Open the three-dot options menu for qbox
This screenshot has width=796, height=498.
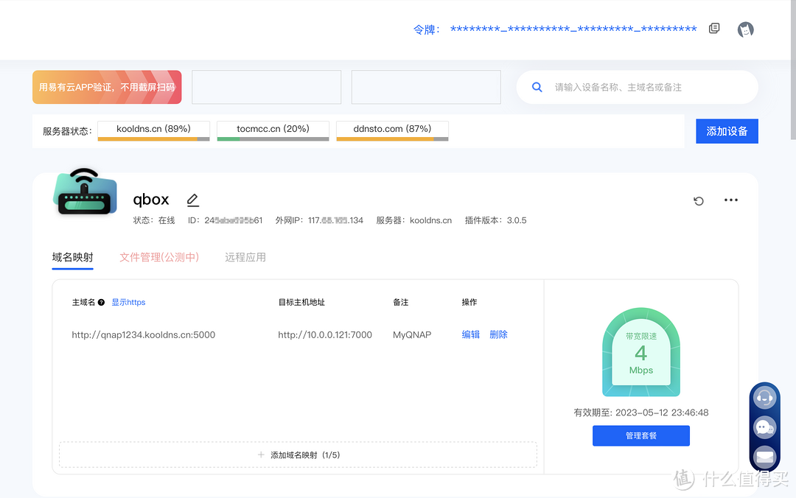(730, 200)
